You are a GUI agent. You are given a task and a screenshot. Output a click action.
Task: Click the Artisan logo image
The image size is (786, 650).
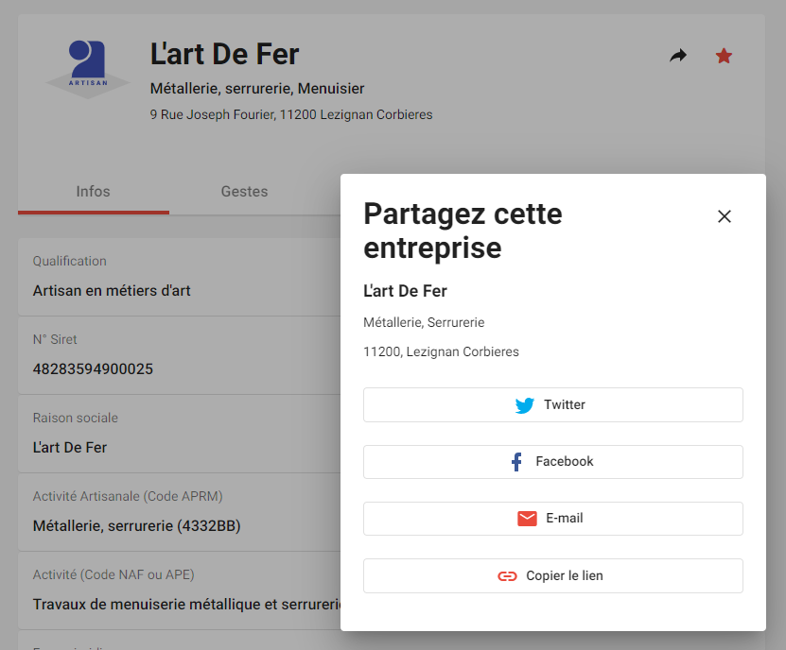click(x=88, y=69)
